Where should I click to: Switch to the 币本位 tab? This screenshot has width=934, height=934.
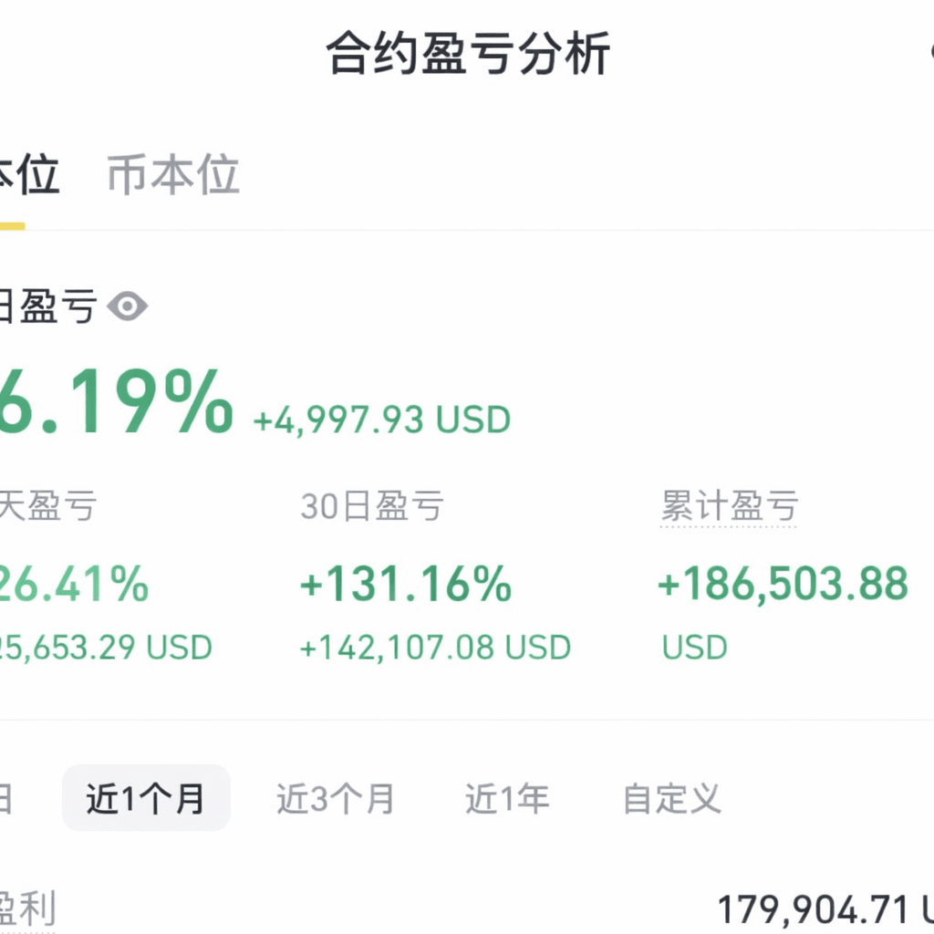173,174
